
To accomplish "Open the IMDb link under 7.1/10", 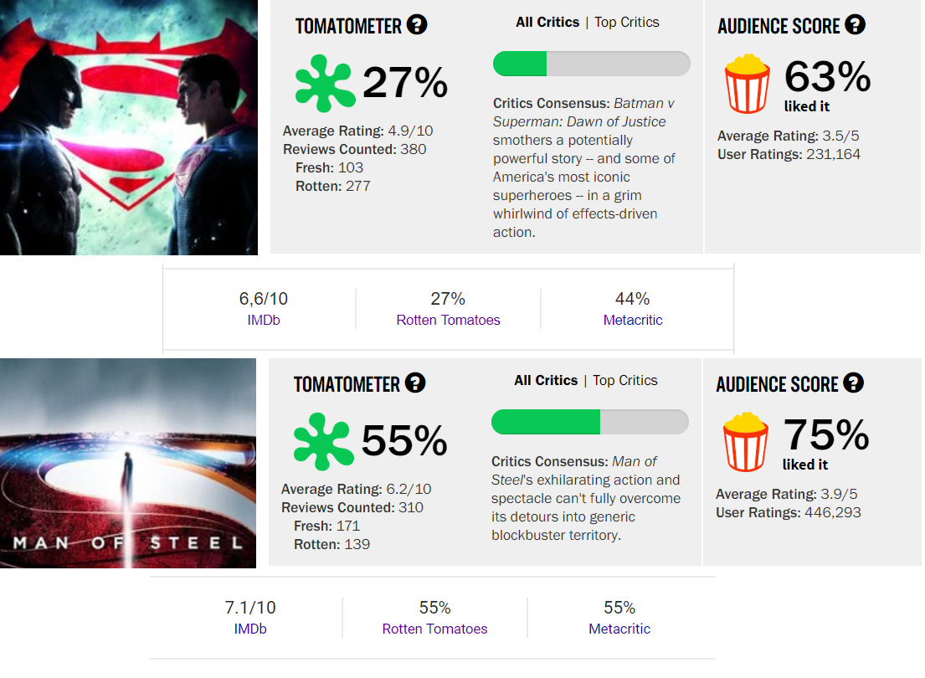I will (250, 629).
